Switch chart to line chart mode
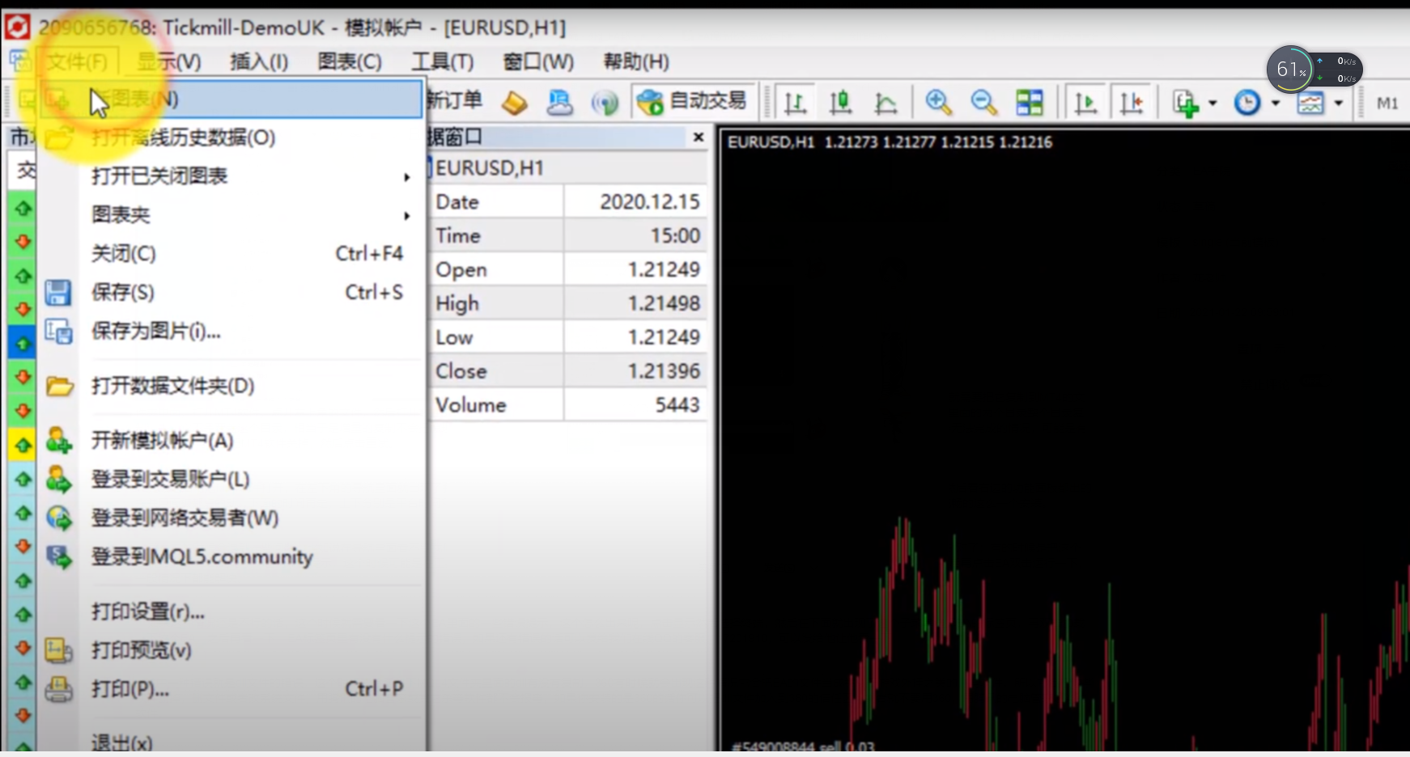Viewport: 1410px width, 757px height. pos(886,102)
